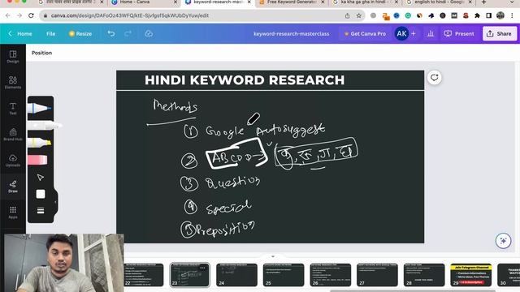
Task: Start presentation with Present button
Action: point(459,33)
